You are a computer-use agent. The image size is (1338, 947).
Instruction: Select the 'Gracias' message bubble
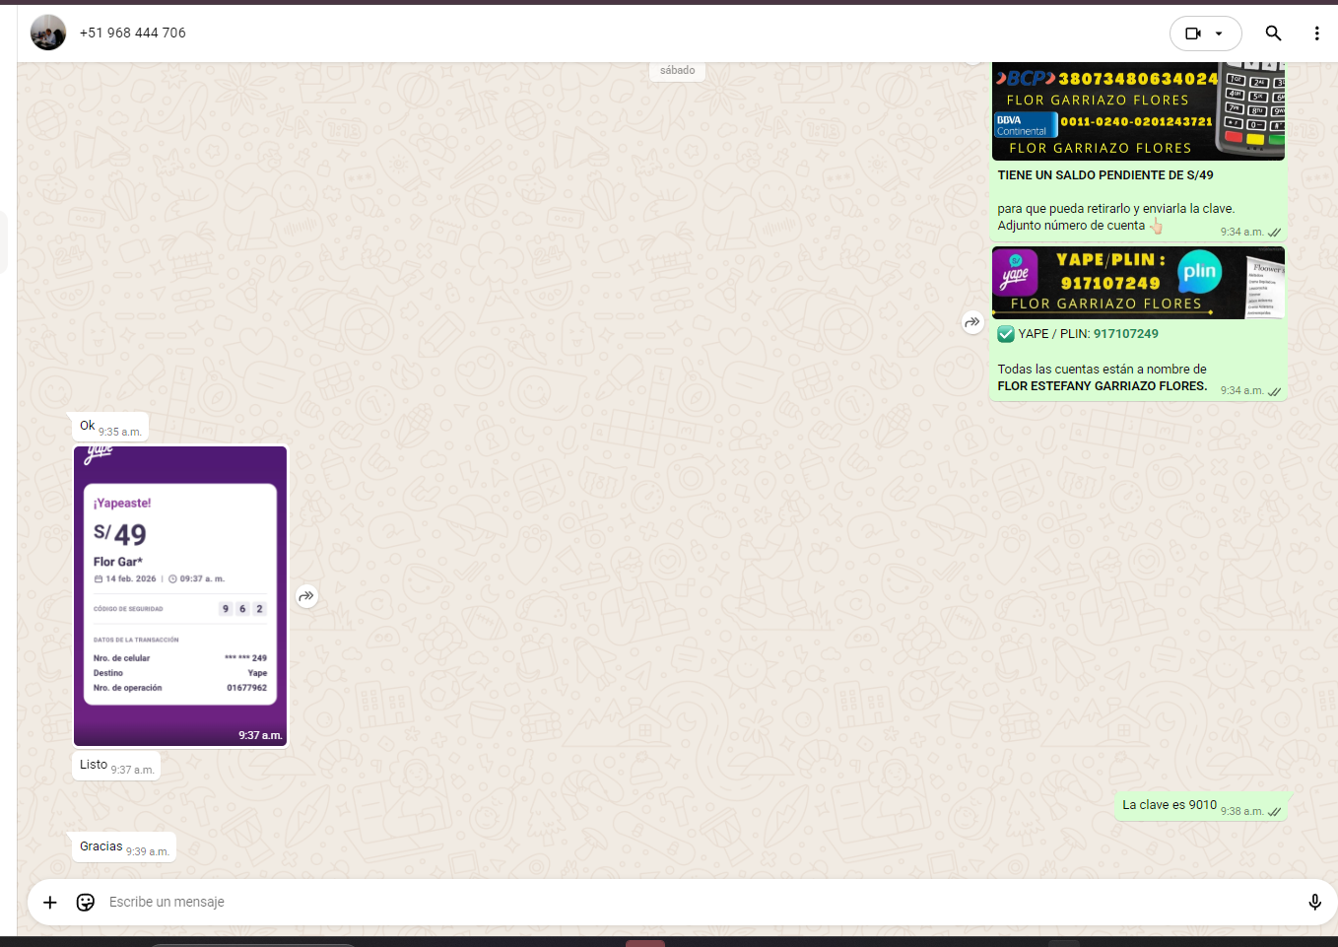tap(101, 846)
